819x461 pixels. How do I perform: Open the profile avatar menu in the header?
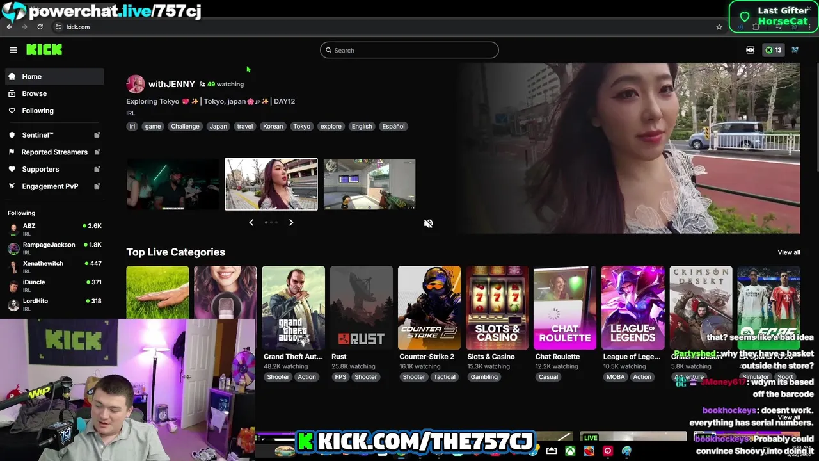[795, 50]
